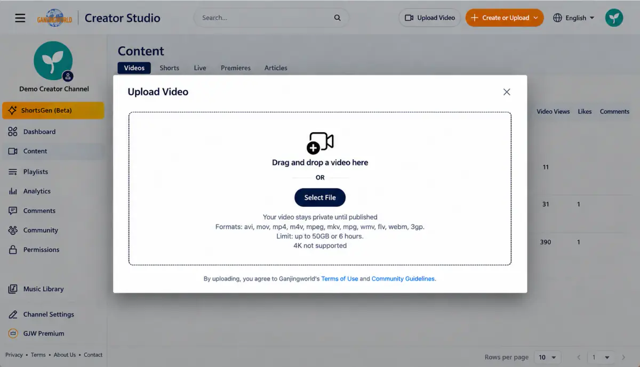Click the Music Library icon
Viewport: 640px width, 367px height.
[13, 289]
